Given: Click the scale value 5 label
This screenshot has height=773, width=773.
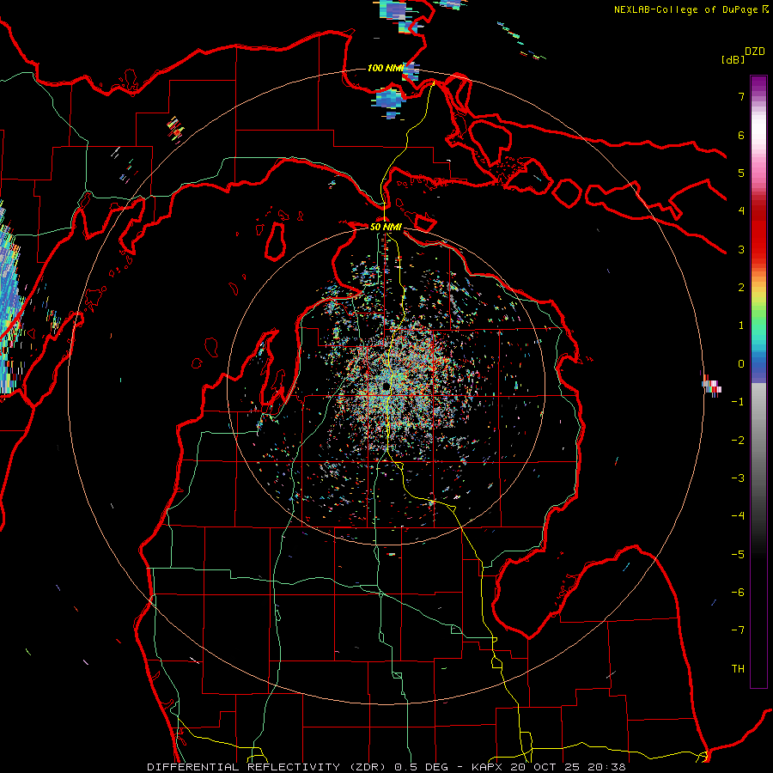Looking at the screenshot, I should pos(741,173).
